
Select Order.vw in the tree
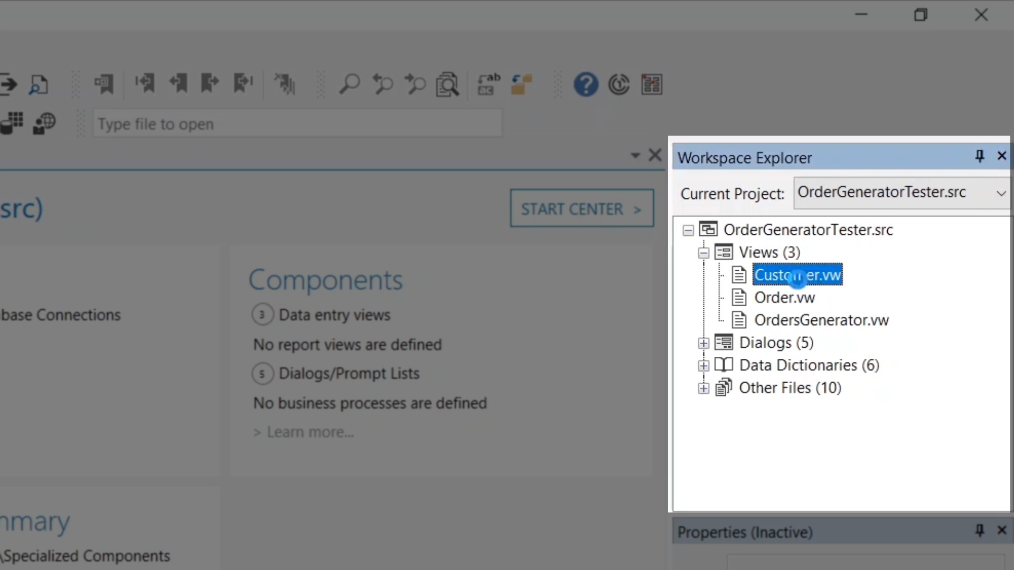click(x=784, y=298)
